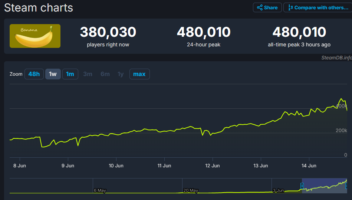This screenshot has height=200, width=352.
Task: Click the 11 Jun axis label
Action: 164,165
